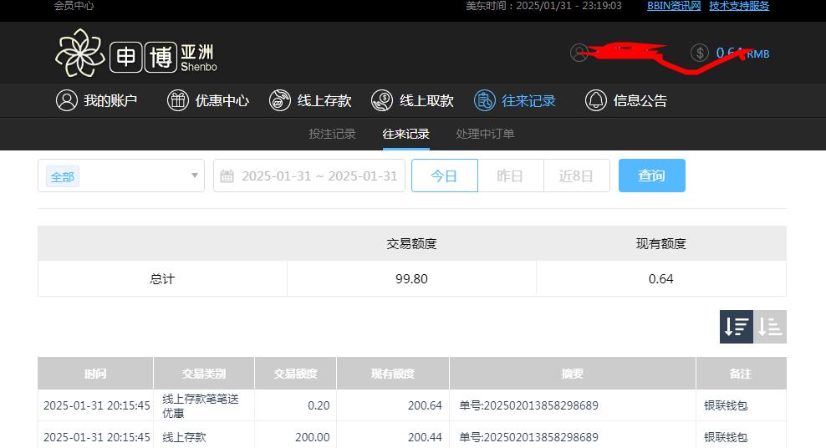Switch to the 处理中订单 tab
The width and height of the screenshot is (826, 448).
pos(485,134)
